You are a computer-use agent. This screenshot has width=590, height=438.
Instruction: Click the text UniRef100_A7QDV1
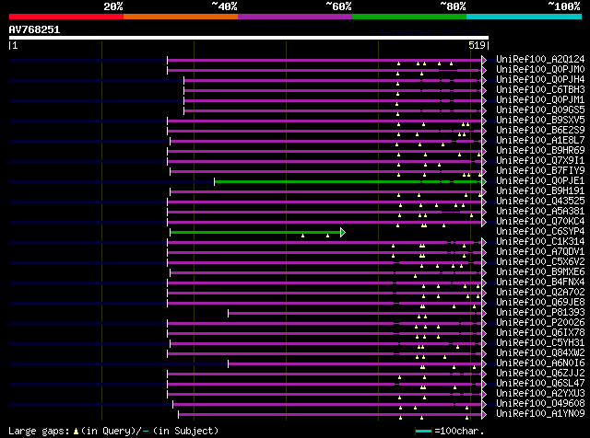[x=540, y=252]
